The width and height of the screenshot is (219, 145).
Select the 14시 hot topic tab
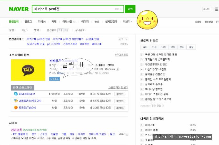[164, 47]
